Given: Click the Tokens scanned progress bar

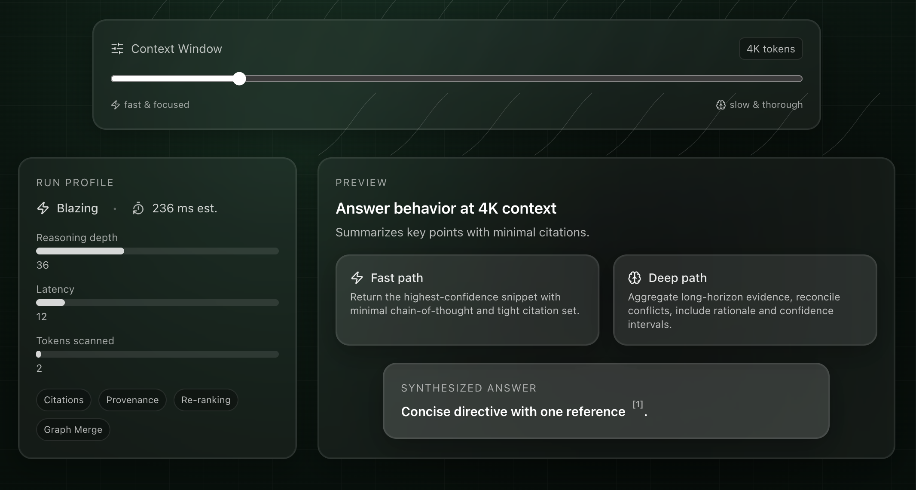Looking at the screenshot, I should coord(157,354).
